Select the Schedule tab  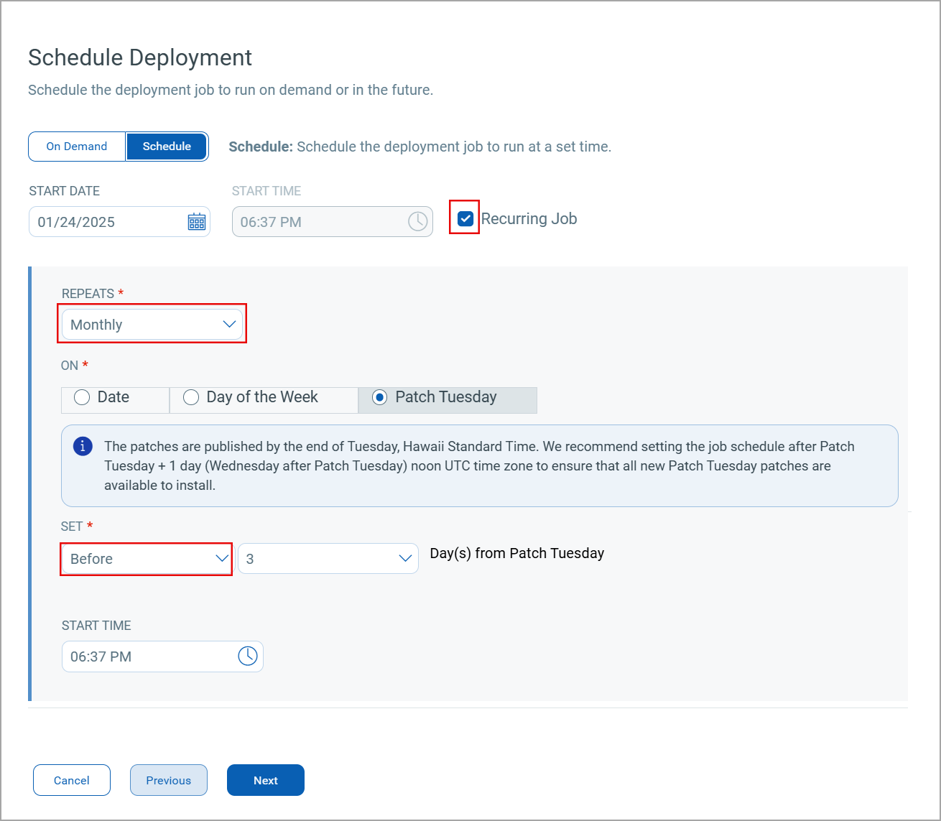pos(167,146)
